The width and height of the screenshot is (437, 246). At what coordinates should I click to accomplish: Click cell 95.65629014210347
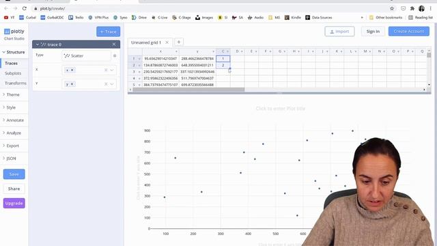click(160, 59)
